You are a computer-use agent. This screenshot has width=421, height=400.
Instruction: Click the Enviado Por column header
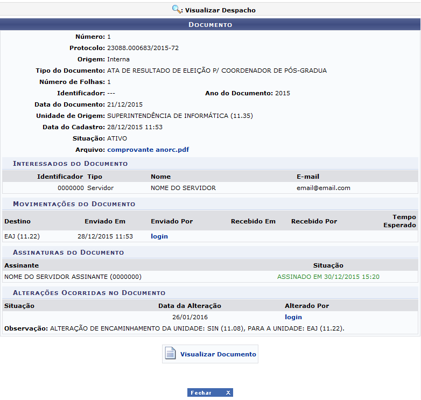pos(172,221)
